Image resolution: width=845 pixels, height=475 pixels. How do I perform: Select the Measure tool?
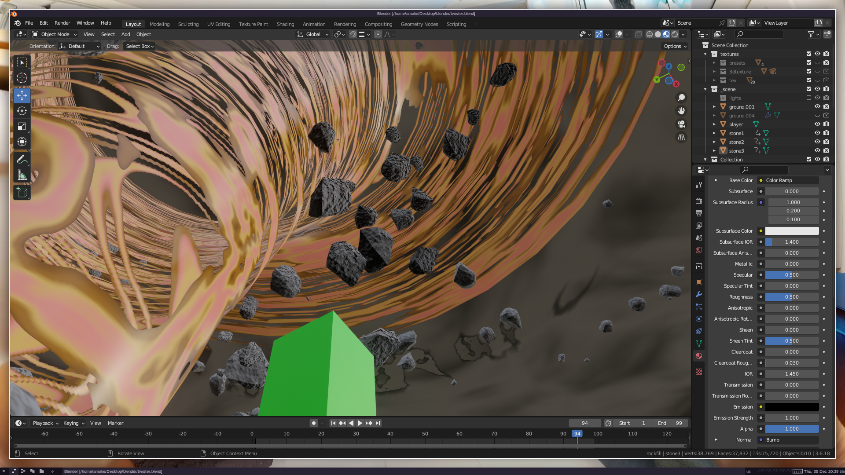(22, 175)
